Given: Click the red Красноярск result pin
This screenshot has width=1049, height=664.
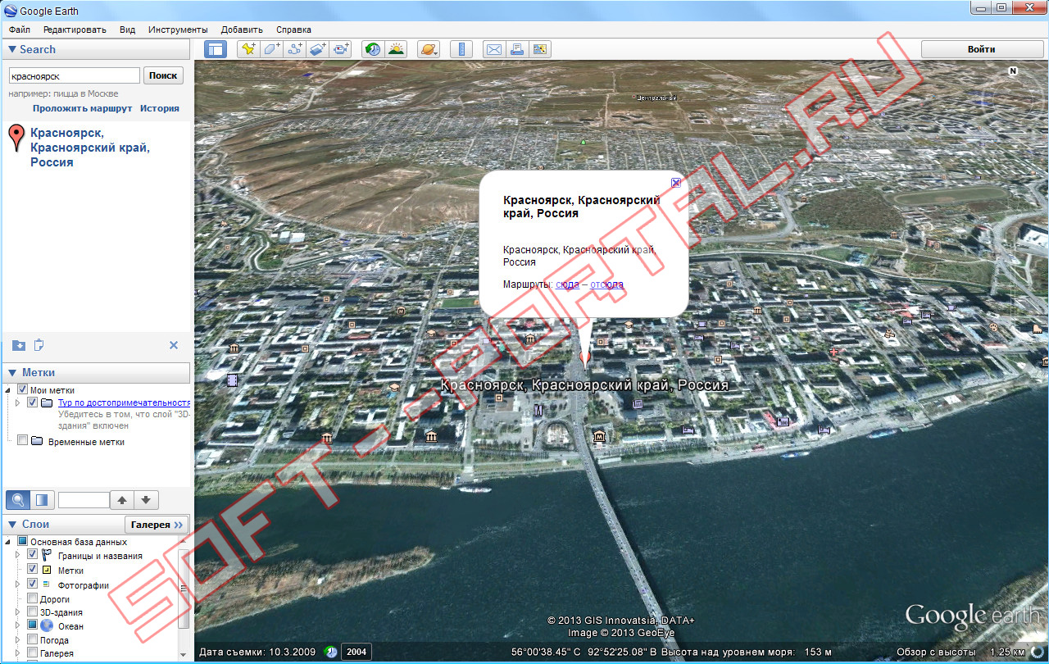Looking at the screenshot, I should tap(16, 138).
